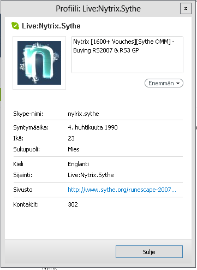Click the Kontaktit label
This screenshot has width=197, height=270.
pyautogui.click(x=26, y=204)
